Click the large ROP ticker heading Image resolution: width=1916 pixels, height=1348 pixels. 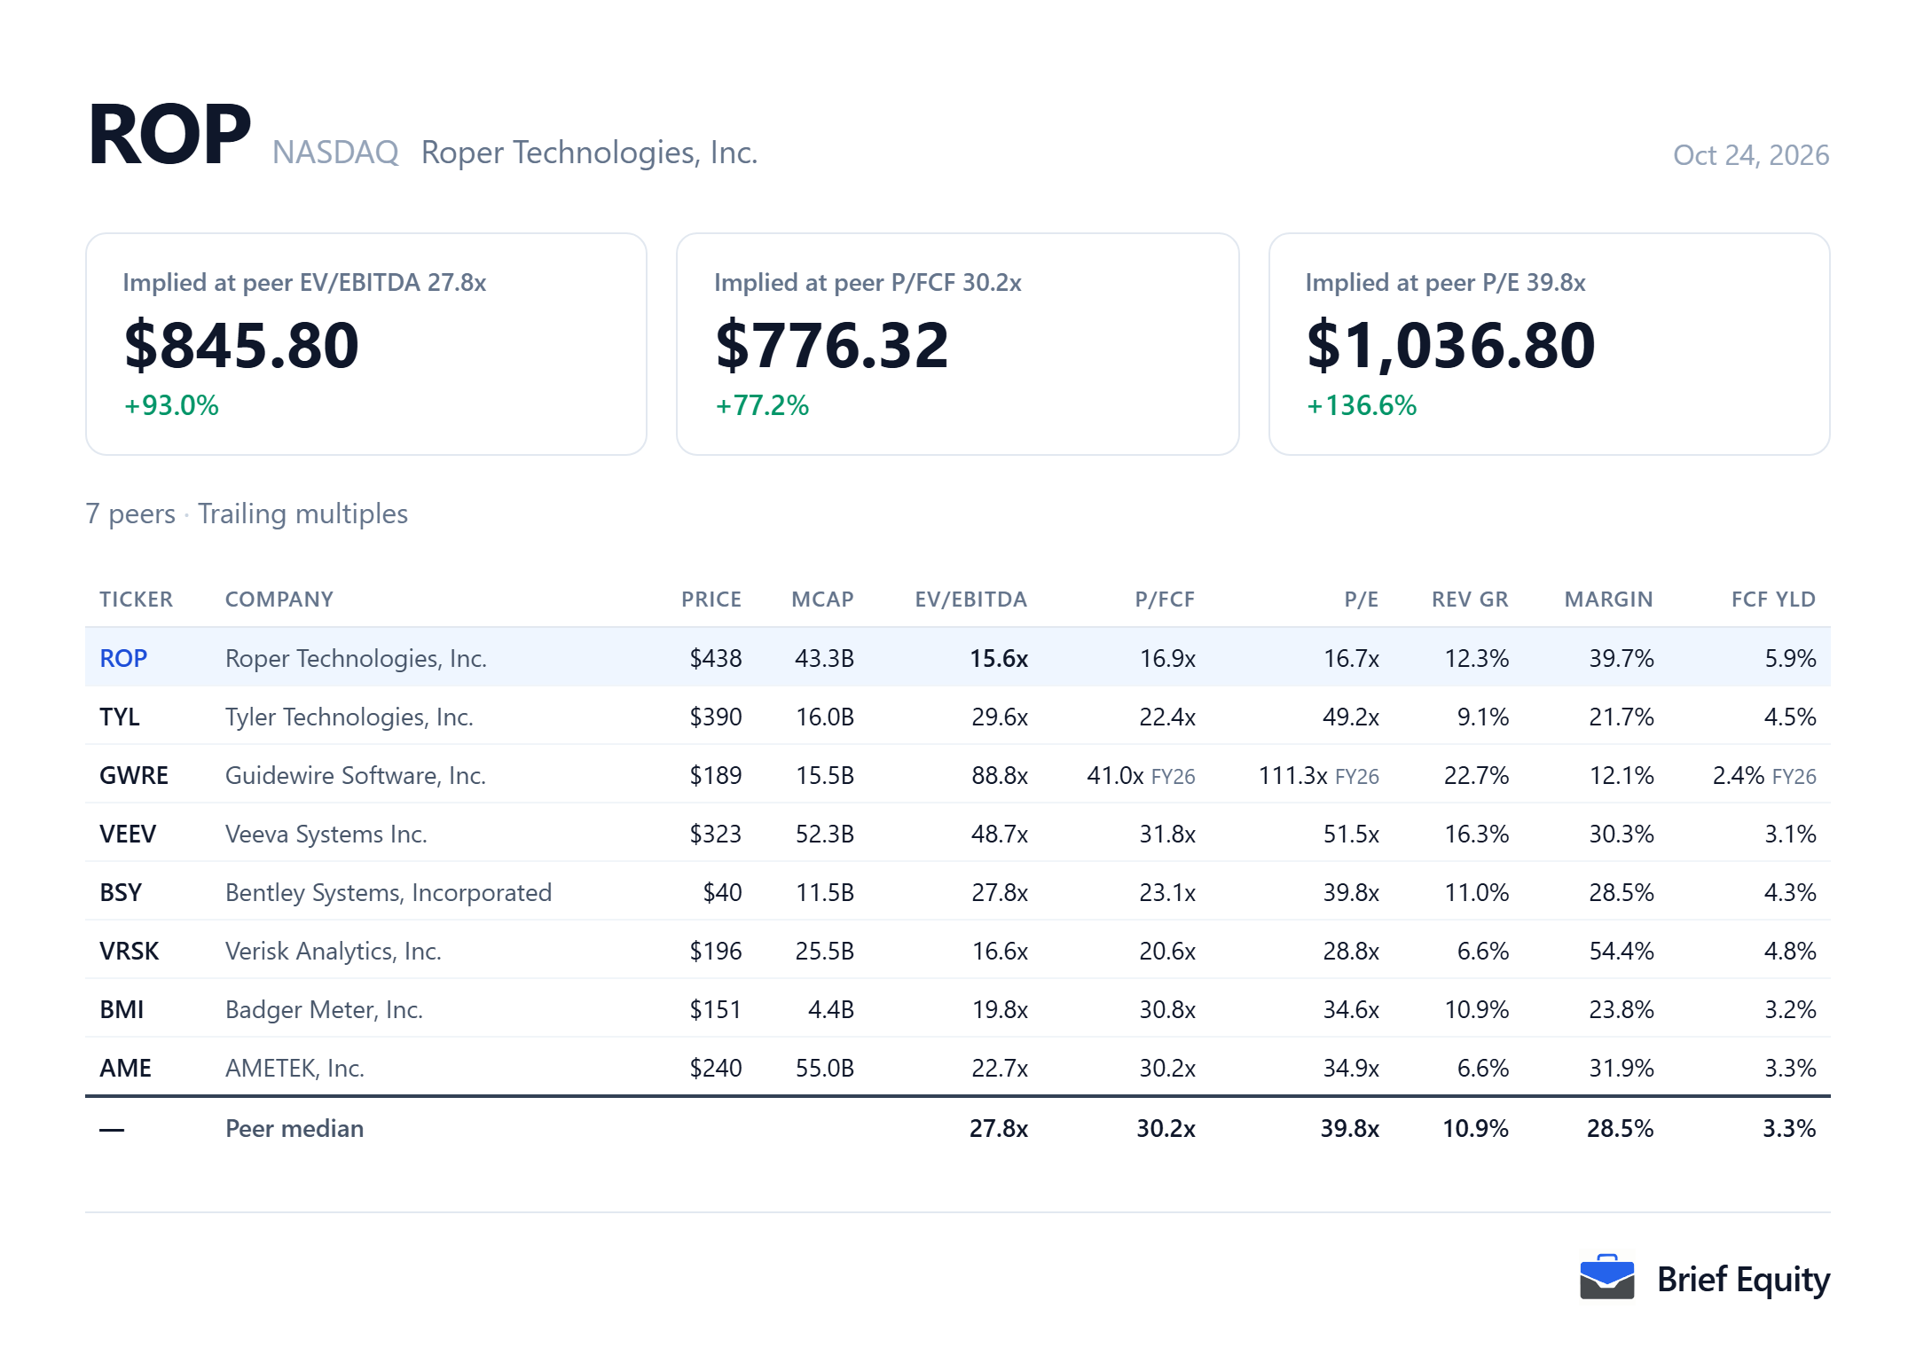tap(169, 135)
